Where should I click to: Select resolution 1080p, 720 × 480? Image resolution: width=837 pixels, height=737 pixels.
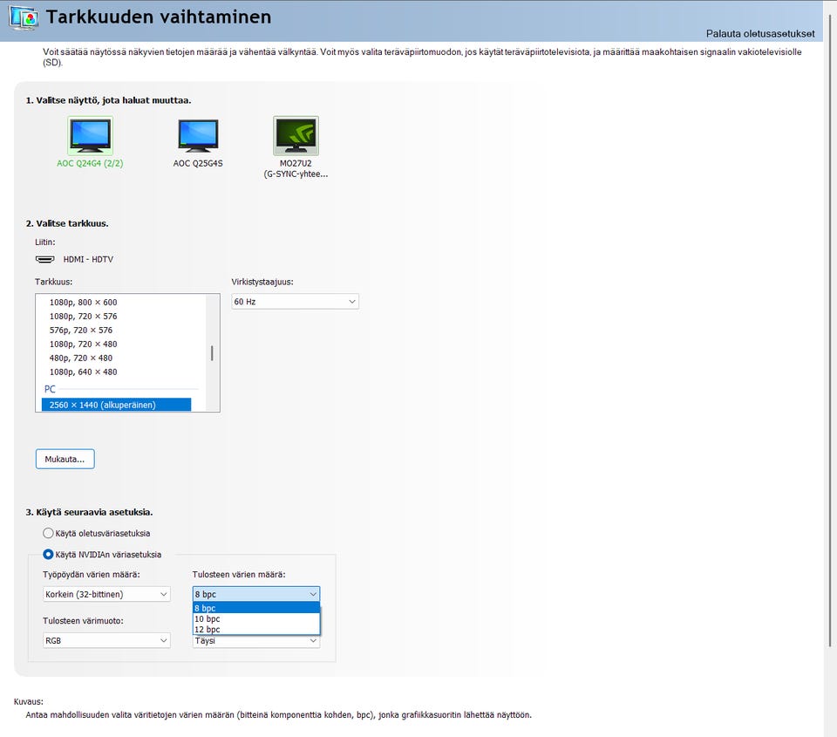point(84,344)
